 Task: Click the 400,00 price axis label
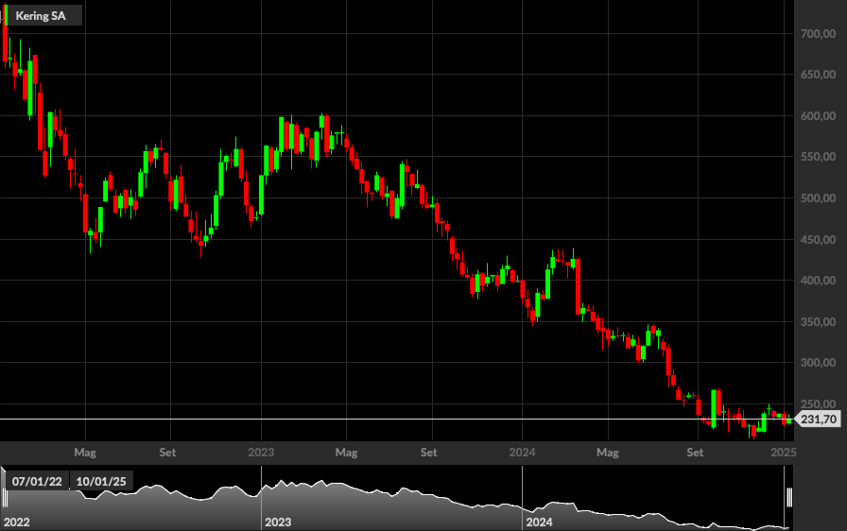point(818,280)
